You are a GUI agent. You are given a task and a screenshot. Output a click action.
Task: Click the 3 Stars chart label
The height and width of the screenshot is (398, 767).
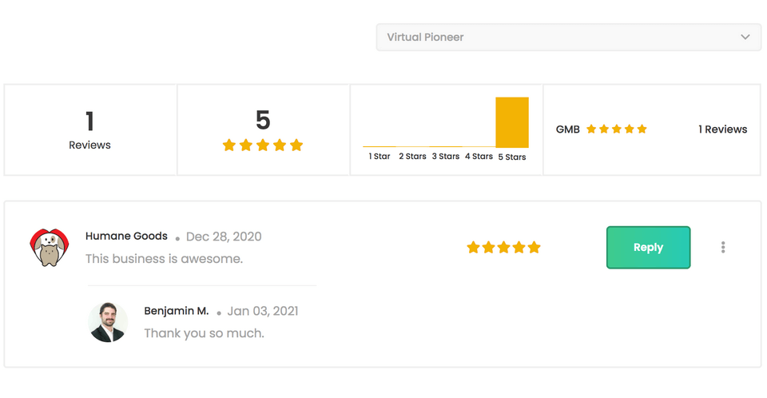tap(446, 156)
